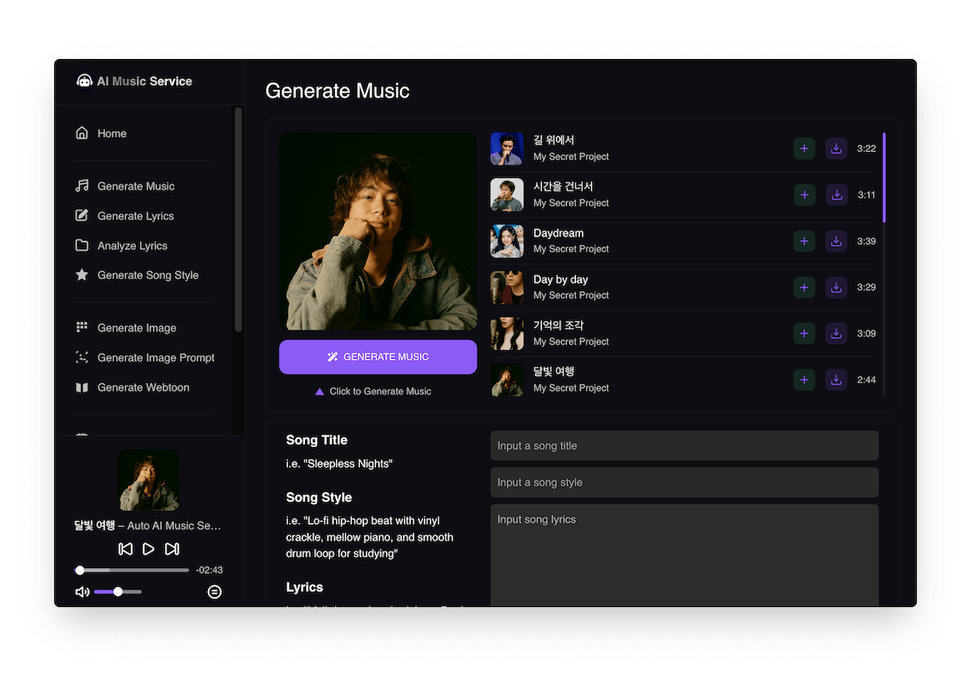Go to Home in sidebar

(112, 133)
